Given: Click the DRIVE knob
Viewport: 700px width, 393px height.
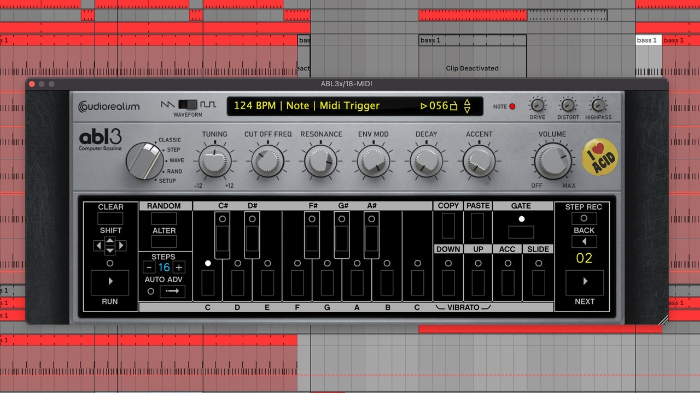Looking at the screenshot, I should [538, 105].
